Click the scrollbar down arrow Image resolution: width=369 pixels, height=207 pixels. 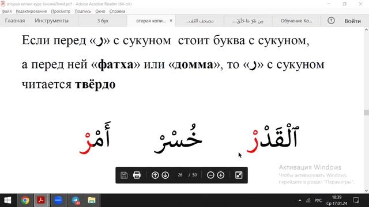(x=367, y=191)
